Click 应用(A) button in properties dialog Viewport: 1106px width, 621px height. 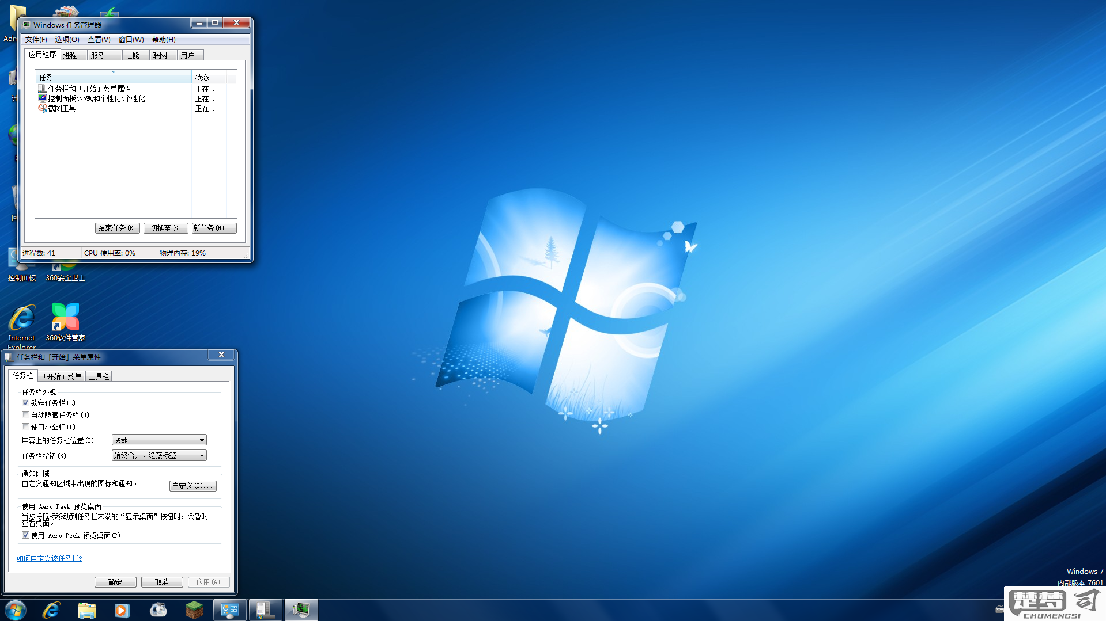click(209, 582)
